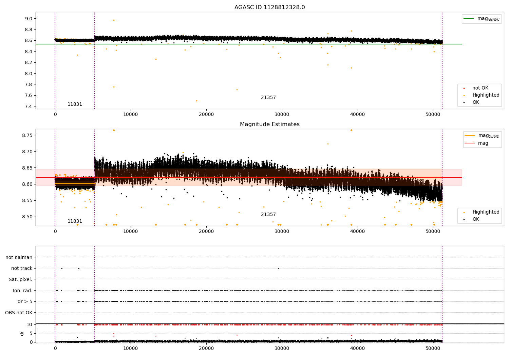Image resolution: width=509 pixels, height=356 pixels.
Task: Click the y-axis tick label '7.8'
Action: [29, 85]
